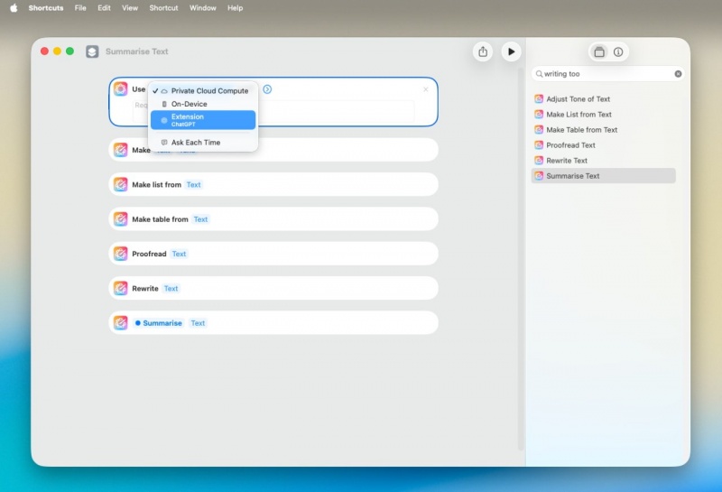Screen dimensions: 722x492
Task: Click the Summarise Text shortcut icon
Action: (x=92, y=51)
